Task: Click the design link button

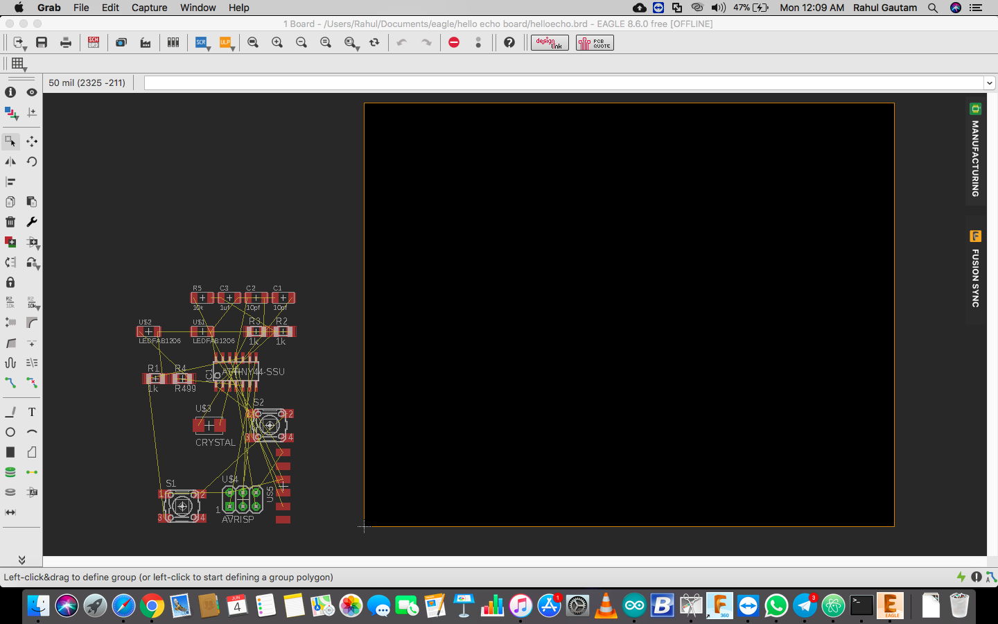Action: [550, 43]
